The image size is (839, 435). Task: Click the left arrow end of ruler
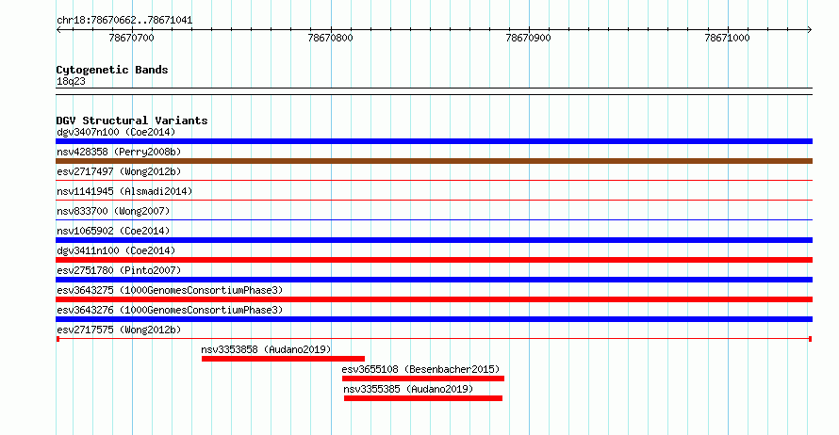click(x=58, y=30)
